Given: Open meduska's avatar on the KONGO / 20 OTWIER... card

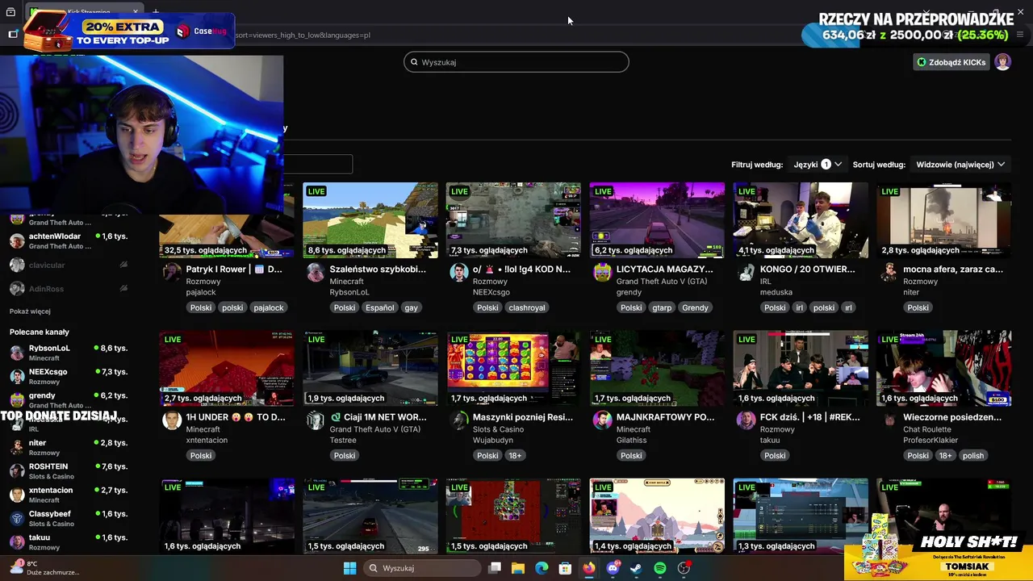Looking at the screenshot, I should [747, 273].
